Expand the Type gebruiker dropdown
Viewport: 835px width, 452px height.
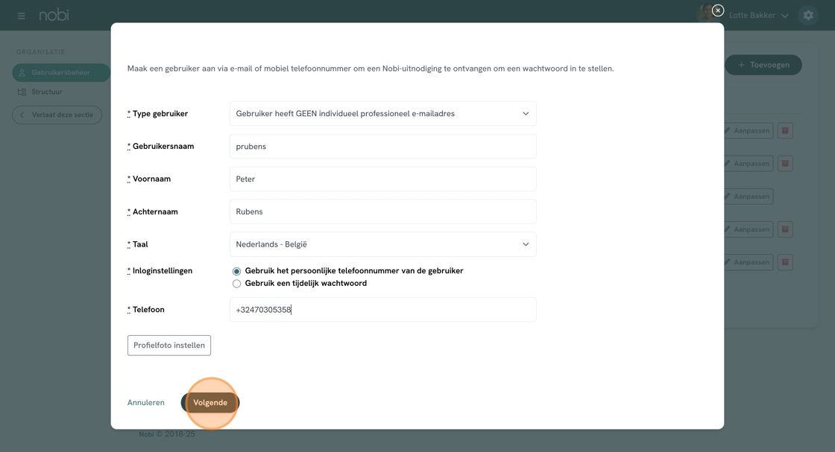382,114
